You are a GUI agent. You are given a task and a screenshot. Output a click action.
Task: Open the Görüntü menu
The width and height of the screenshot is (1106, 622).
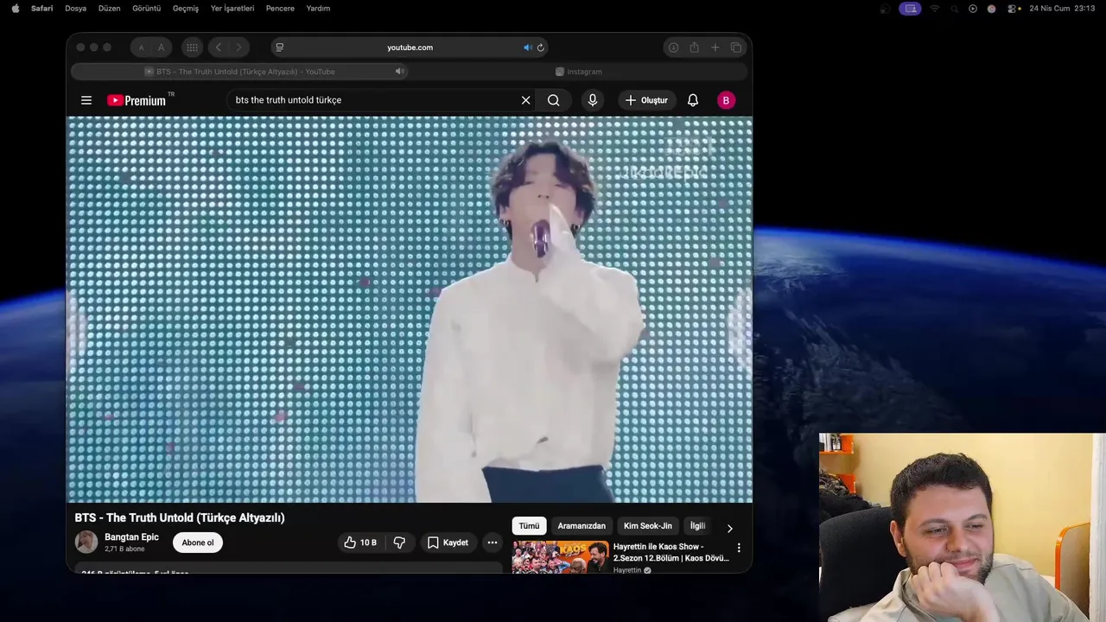tap(146, 9)
